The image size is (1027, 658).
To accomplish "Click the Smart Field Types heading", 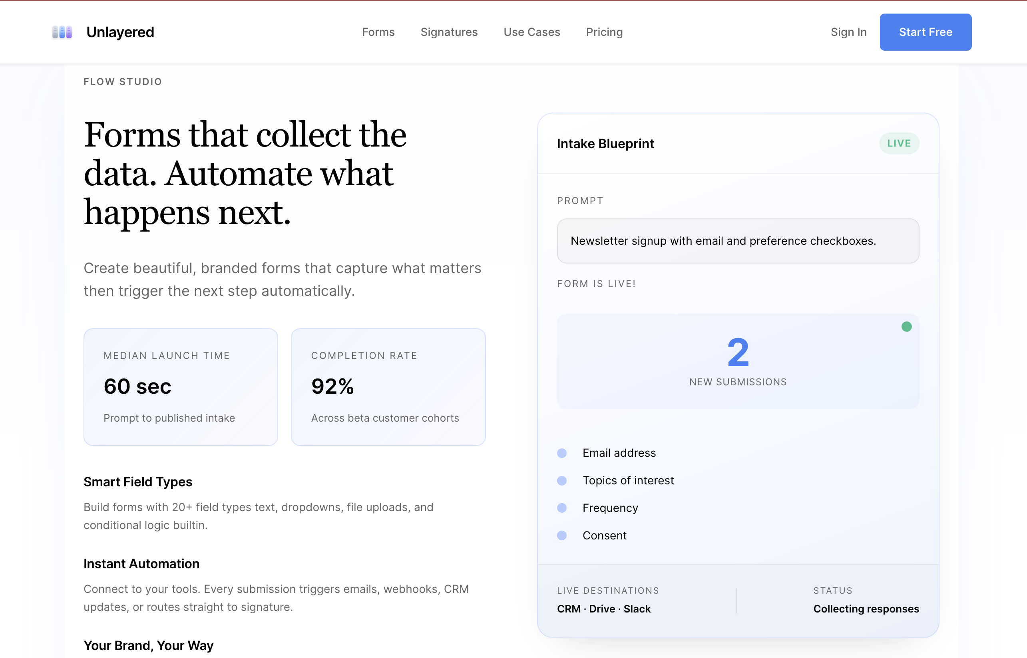I will click(x=138, y=482).
